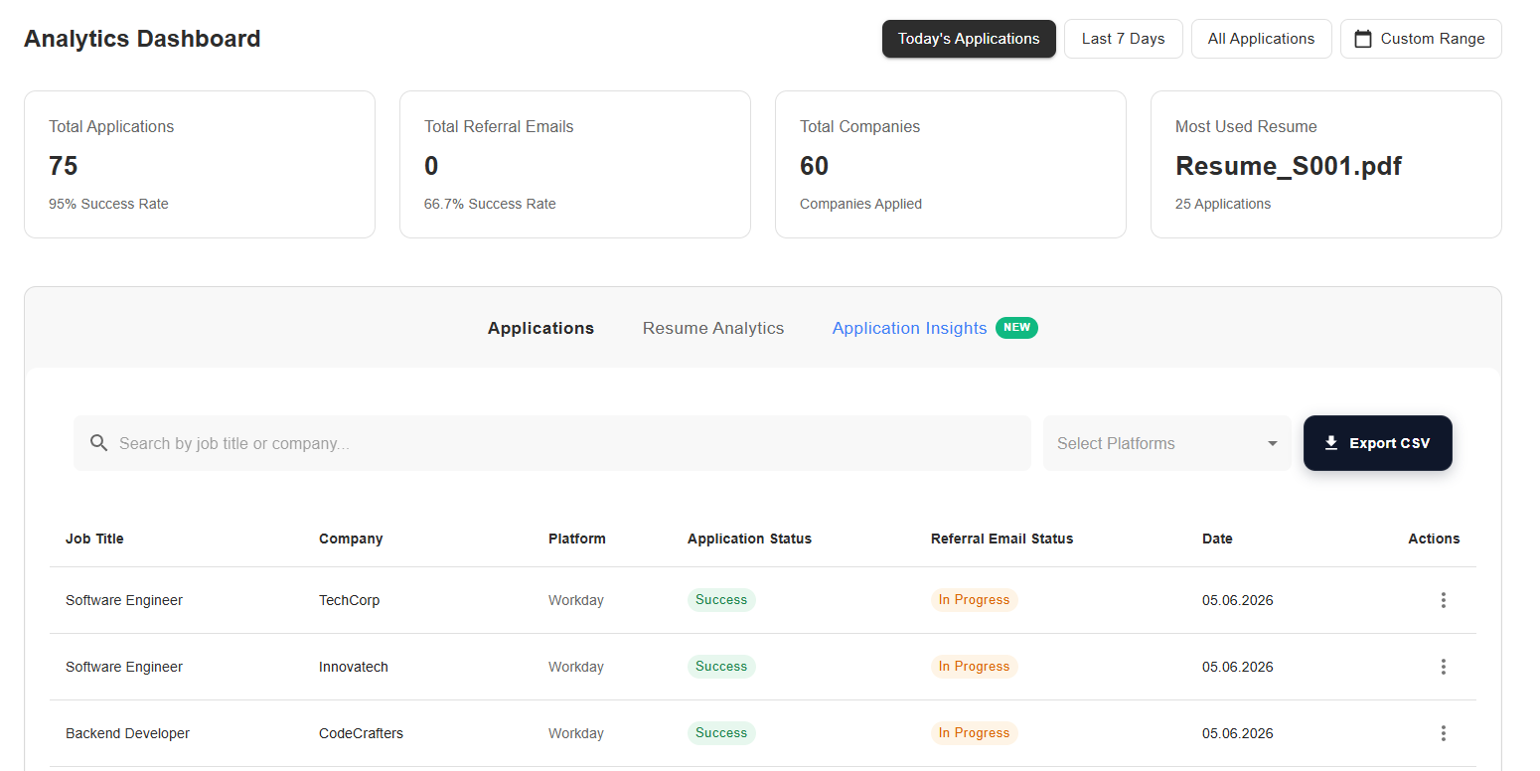
Task: Switch to the Resume Analytics tab
Action: pos(713,328)
